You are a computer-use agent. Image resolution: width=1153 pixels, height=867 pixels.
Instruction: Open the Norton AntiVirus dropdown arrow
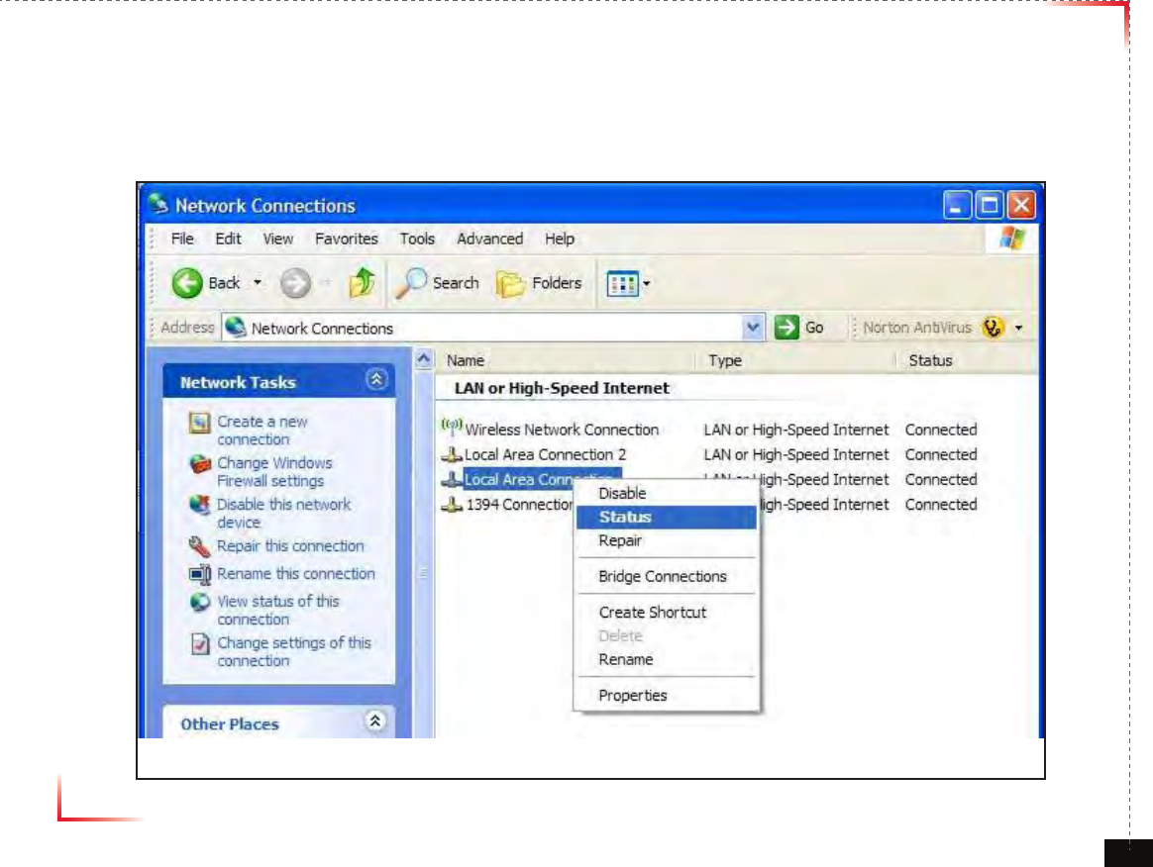(1018, 328)
